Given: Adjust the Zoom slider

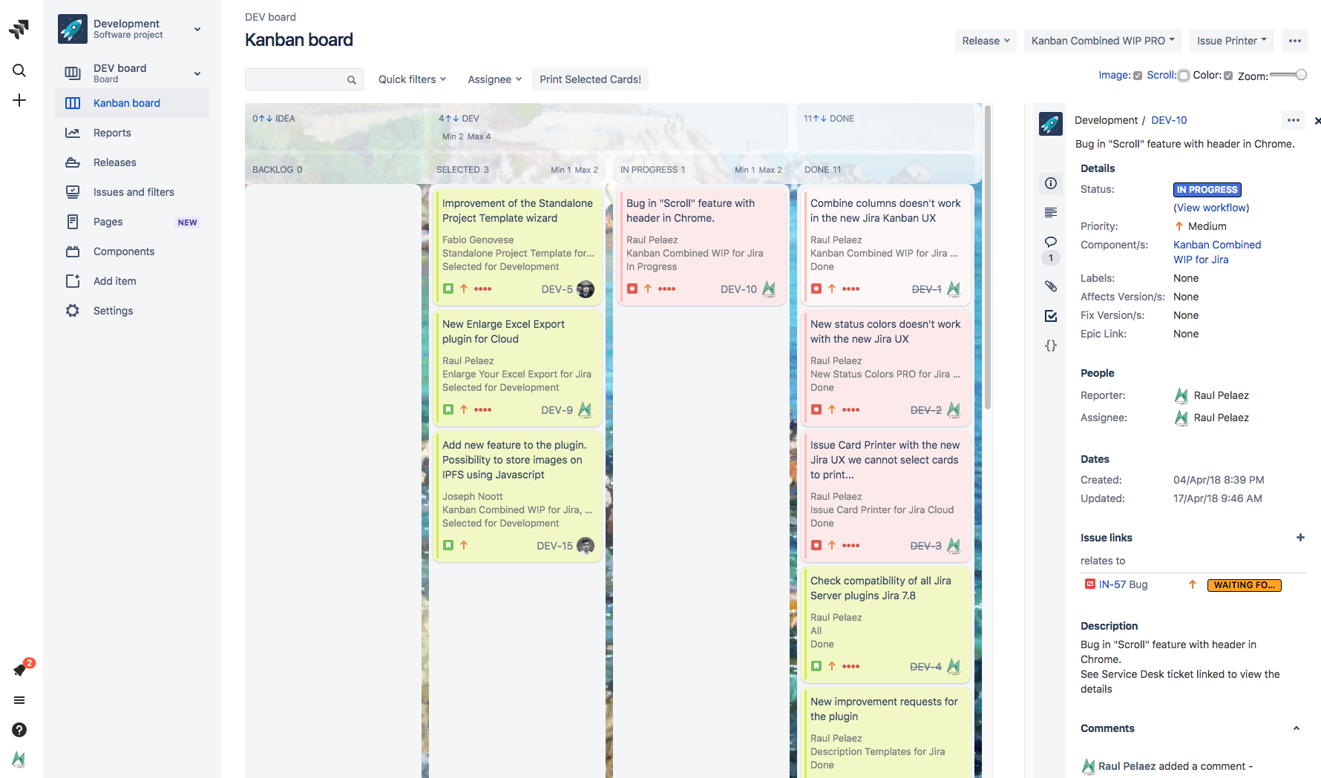Looking at the screenshot, I should click(1300, 75).
